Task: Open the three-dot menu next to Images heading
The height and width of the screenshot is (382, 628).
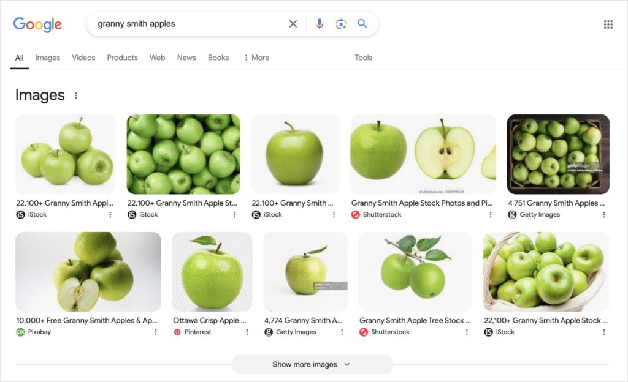Action: click(76, 95)
